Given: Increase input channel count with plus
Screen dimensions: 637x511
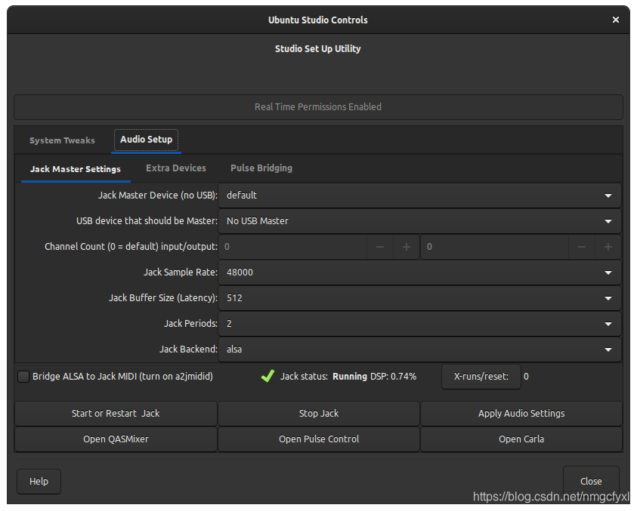Looking at the screenshot, I should (407, 247).
